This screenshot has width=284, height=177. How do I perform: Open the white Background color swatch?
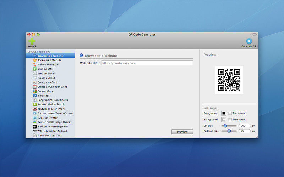(224, 120)
